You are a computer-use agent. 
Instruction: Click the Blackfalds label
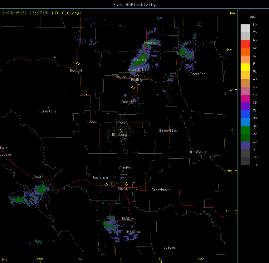coord(138,70)
